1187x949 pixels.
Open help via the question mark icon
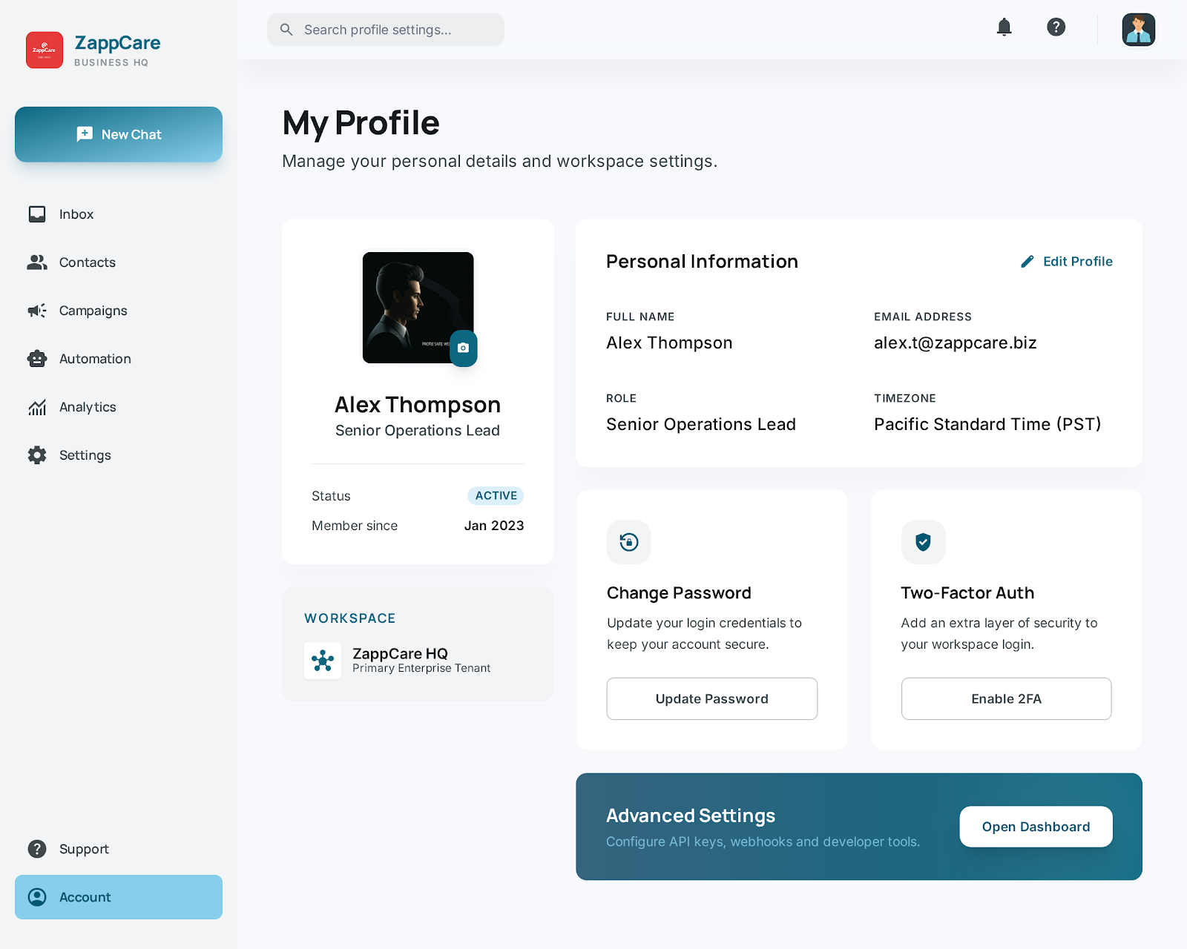1056,27
